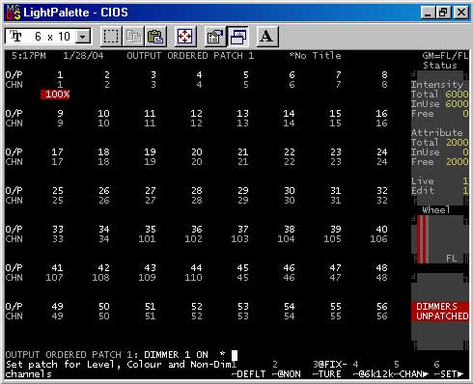The width and height of the screenshot is (473, 384).
Task: Select the 1 DEFLT softkey label
Action: click(x=248, y=370)
